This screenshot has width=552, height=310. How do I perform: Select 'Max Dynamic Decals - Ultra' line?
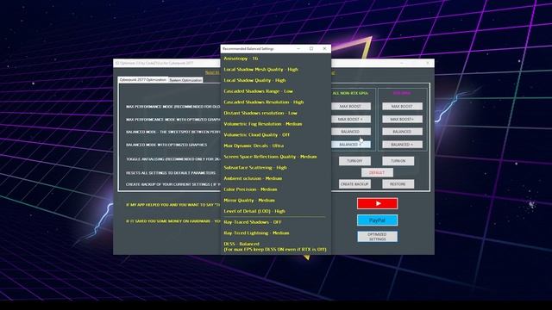point(254,146)
